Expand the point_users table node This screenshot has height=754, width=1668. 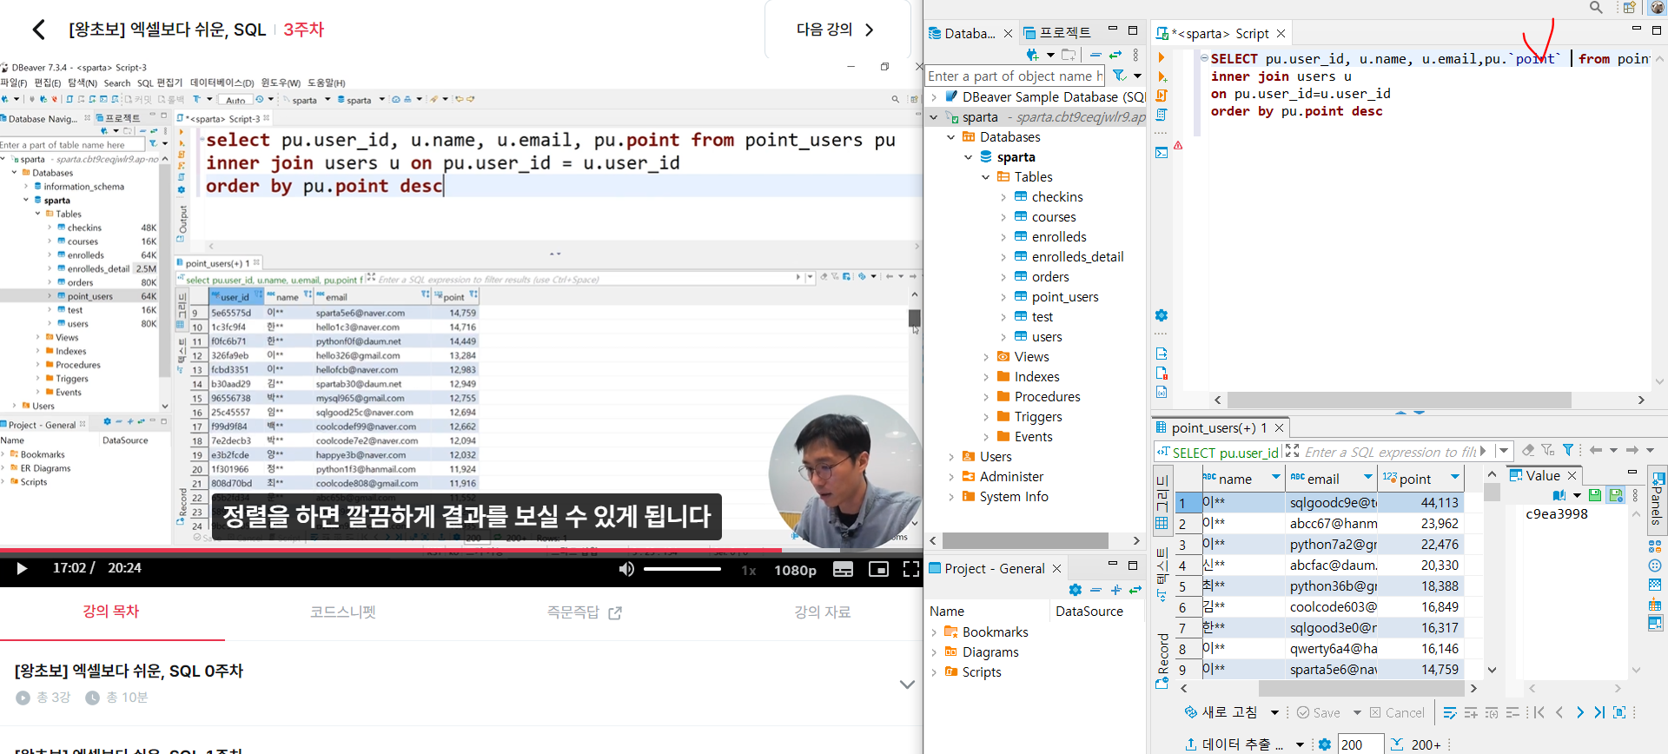pyautogui.click(x=1003, y=297)
